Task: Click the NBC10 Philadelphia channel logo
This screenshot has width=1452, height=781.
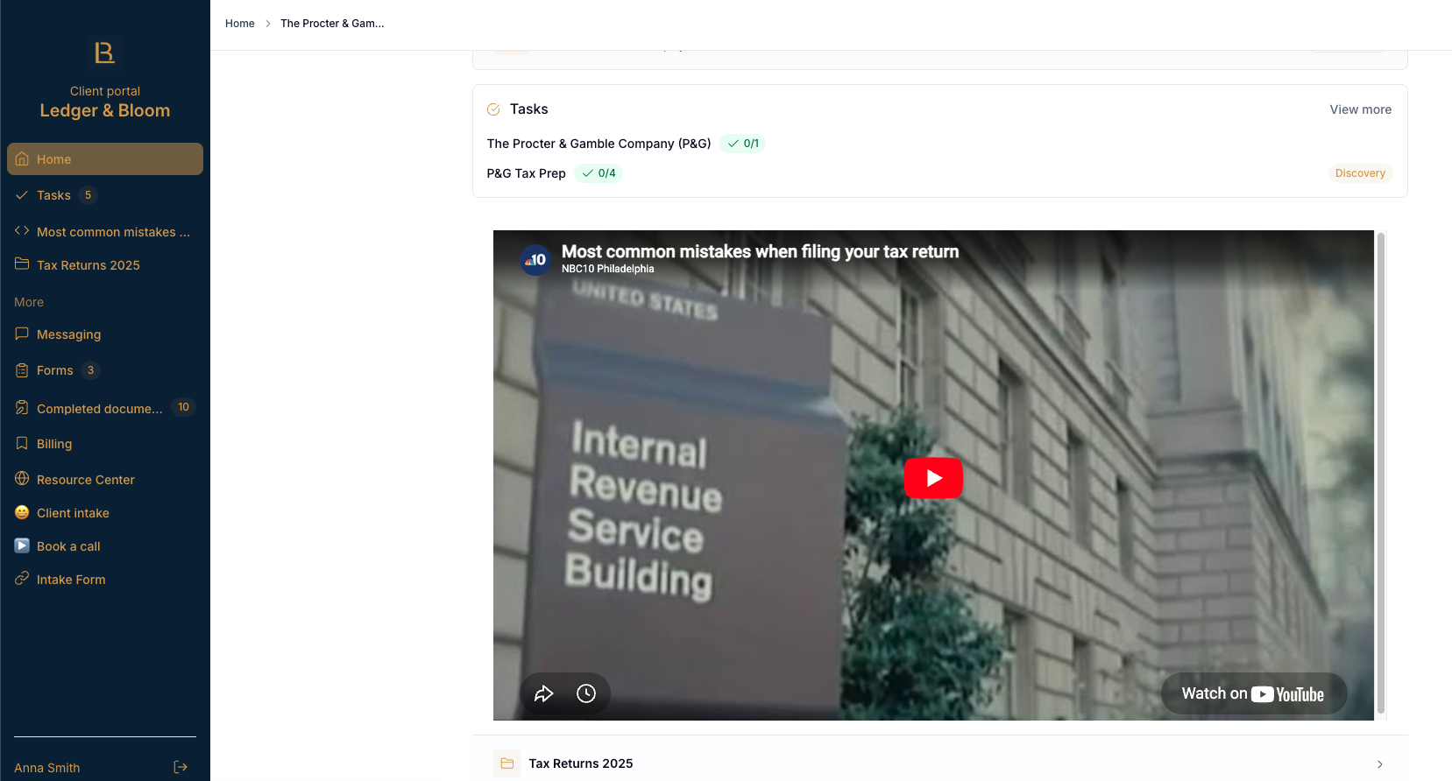Action: click(x=535, y=259)
